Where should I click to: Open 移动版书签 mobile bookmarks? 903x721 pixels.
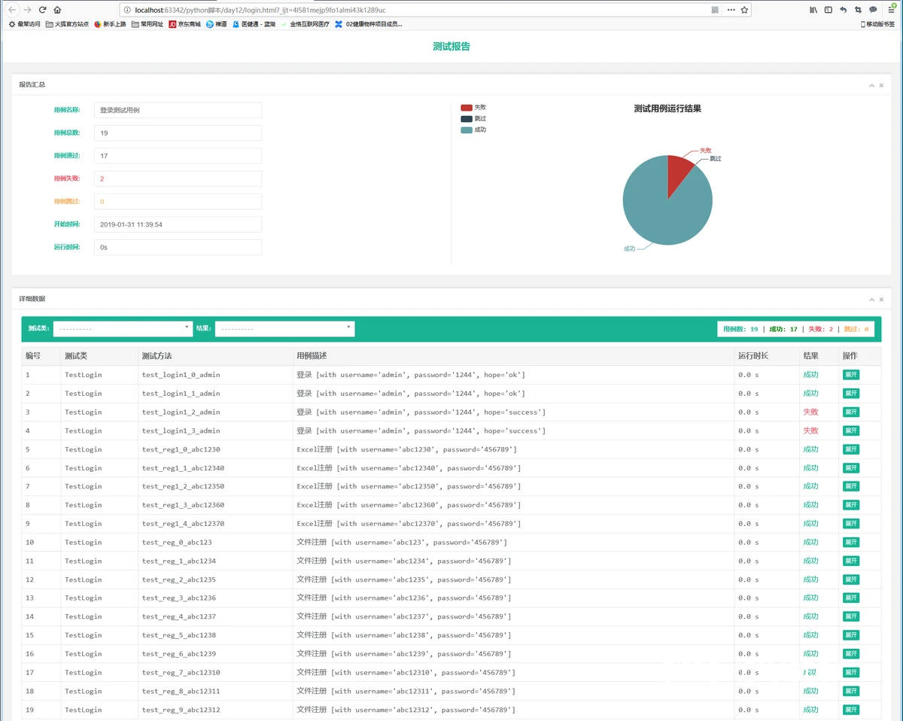pos(877,24)
